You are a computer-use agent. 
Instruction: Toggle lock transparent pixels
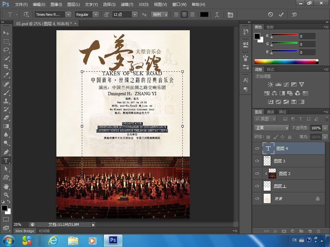click(x=268, y=137)
